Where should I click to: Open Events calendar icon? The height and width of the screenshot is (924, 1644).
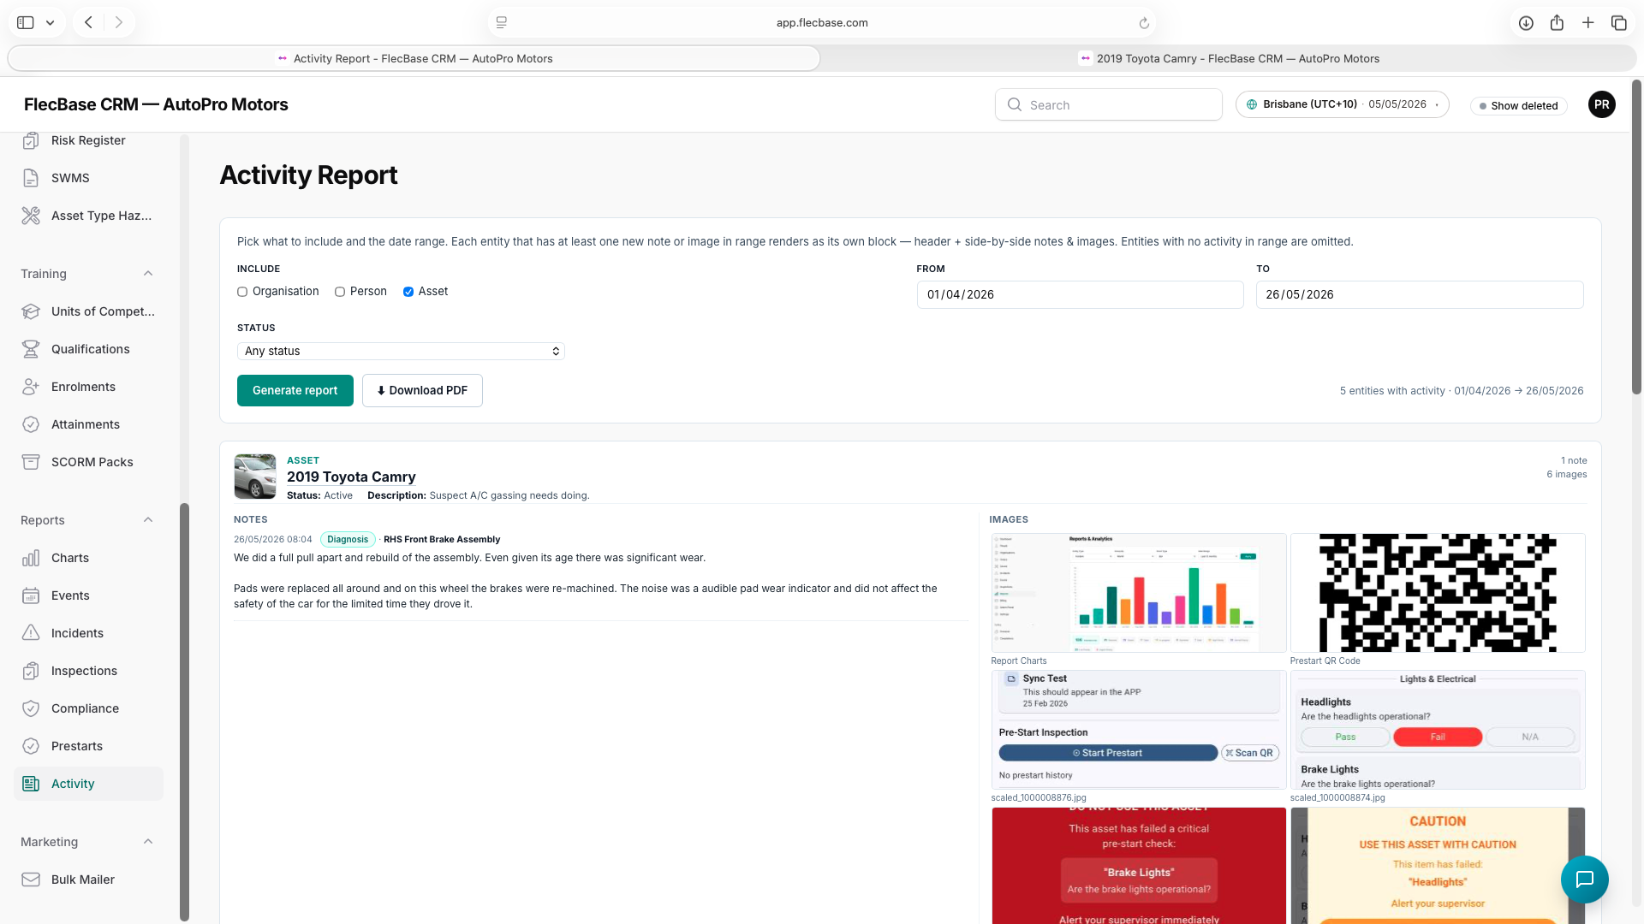click(31, 595)
